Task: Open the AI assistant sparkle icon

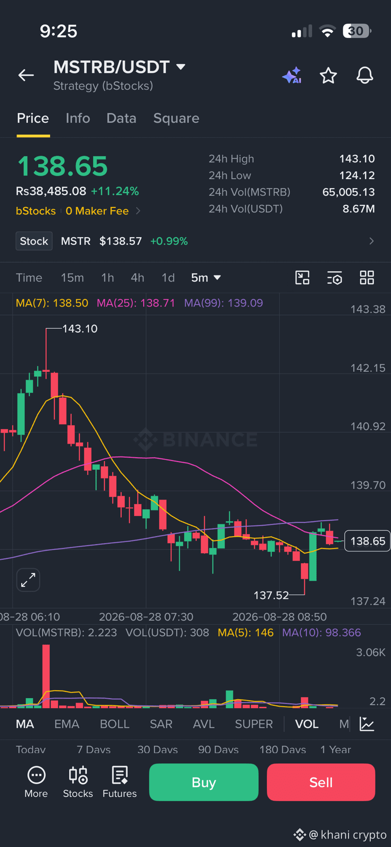Action: coord(292,76)
